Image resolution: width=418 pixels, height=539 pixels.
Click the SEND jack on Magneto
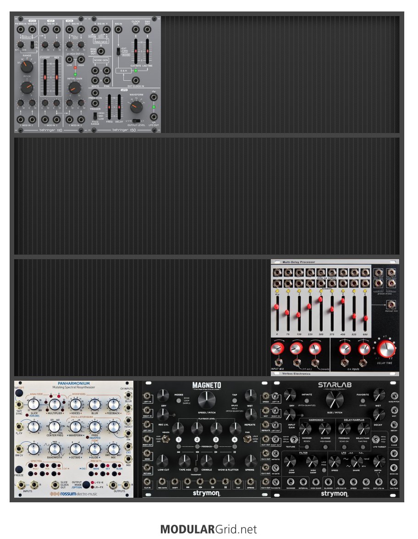click(147, 453)
